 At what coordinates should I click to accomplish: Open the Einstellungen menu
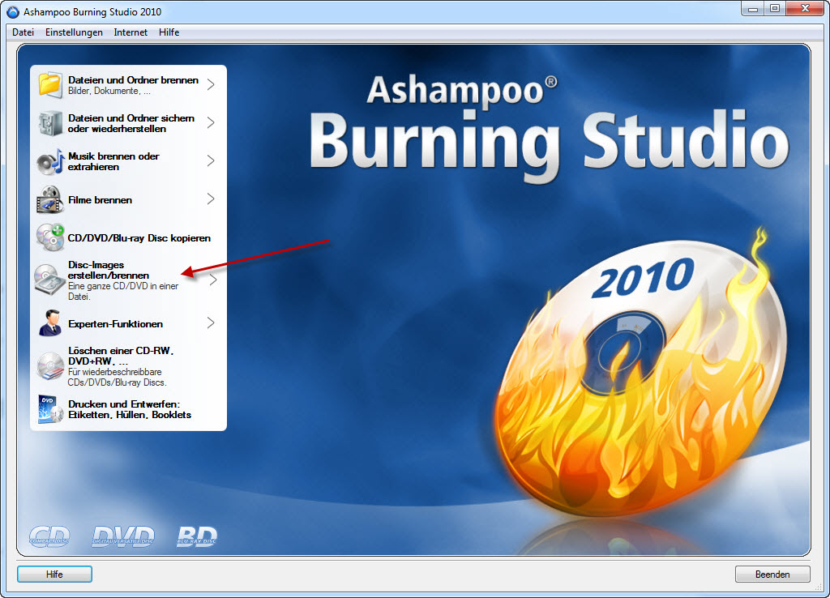tap(74, 32)
